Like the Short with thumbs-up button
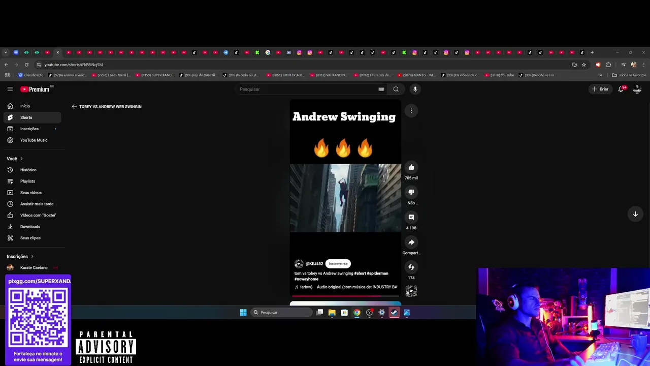Screen dimensions: 650x366 point(411,167)
